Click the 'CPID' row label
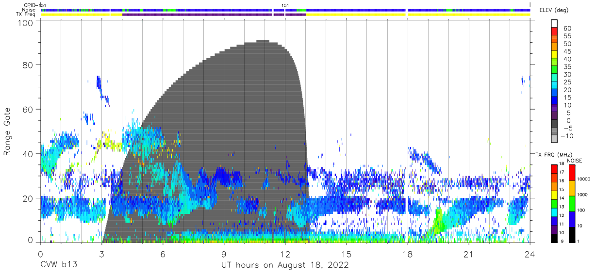 [31, 5]
